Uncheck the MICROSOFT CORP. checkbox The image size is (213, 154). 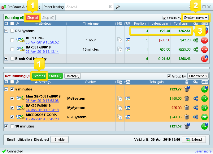tap(12, 117)
